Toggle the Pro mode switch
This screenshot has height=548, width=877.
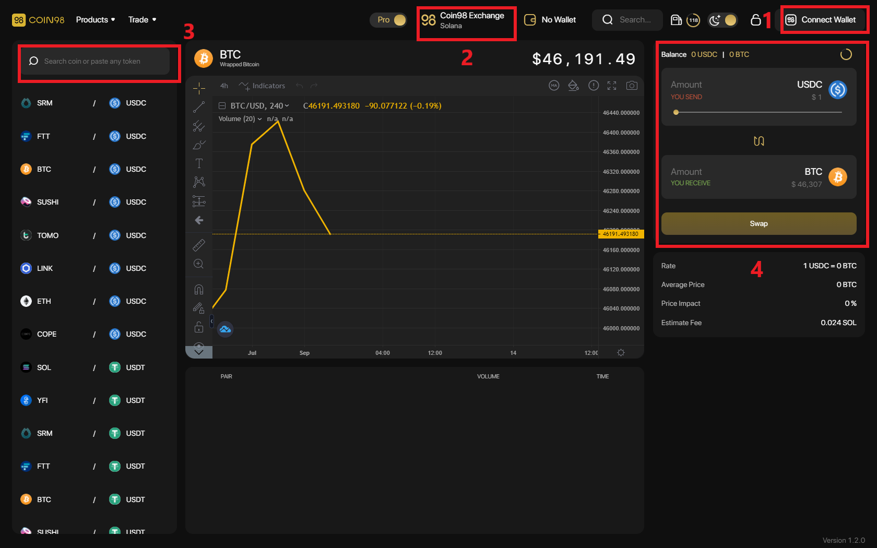point(388,20)
